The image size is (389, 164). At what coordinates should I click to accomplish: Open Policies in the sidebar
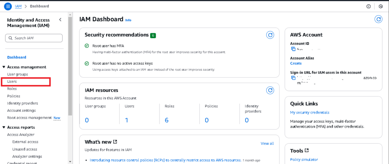click(x=14, y=96)
